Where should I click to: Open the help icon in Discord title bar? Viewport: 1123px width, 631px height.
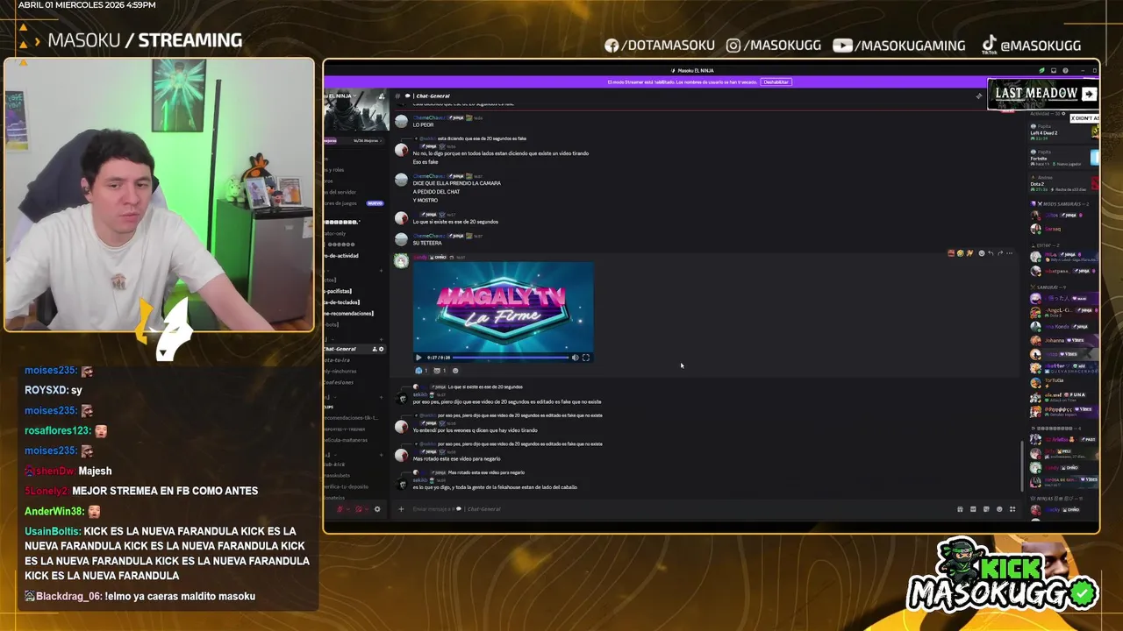1065,70
